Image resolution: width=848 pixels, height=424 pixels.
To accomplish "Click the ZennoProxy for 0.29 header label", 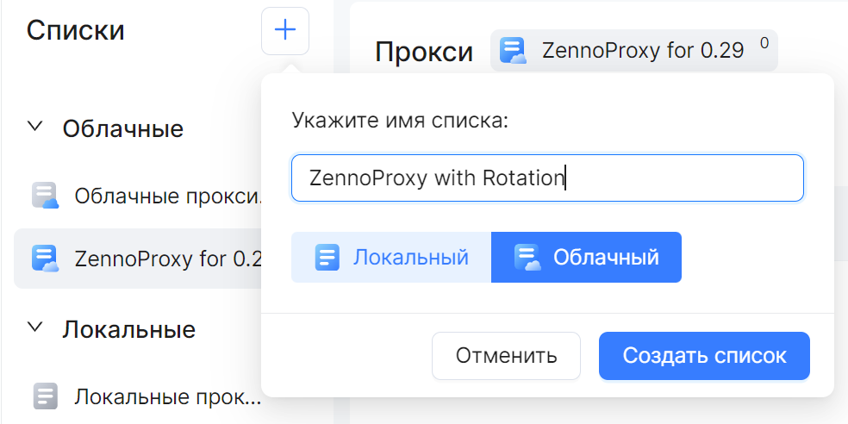I will (x=643, y=51).
